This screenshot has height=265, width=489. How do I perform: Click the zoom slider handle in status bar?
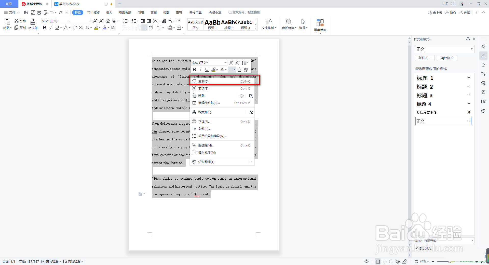(450, 261)
